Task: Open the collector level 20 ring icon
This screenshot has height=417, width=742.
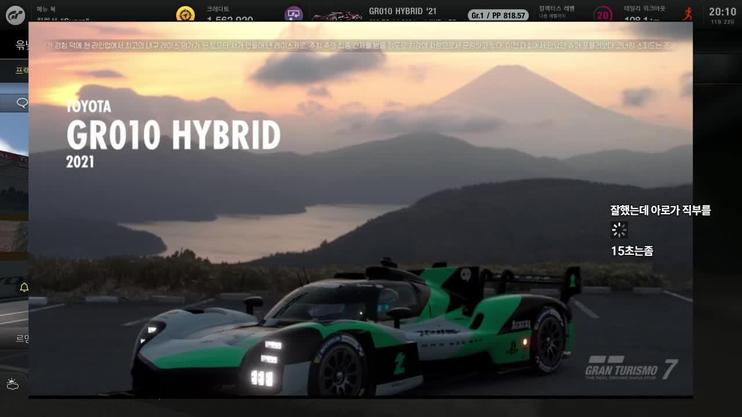Action: pyautogui.click(x=604, y=15)
